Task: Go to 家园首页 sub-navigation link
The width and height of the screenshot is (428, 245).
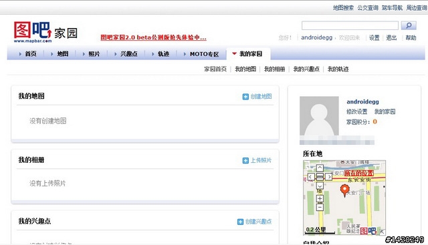Action: point(215,69)
